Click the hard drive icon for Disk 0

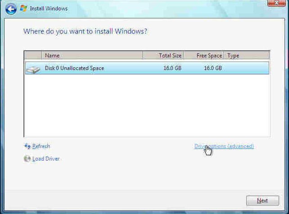[x=32, y=69]
